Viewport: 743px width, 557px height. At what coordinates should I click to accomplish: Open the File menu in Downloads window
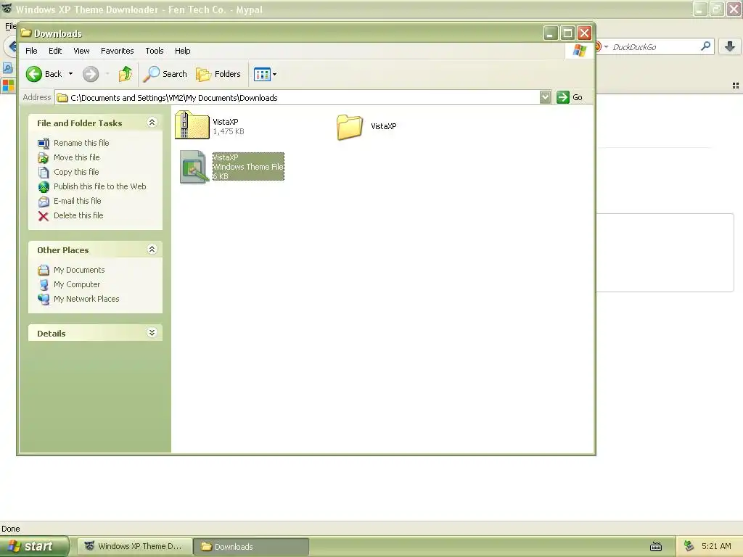click(x=31, y=51)
